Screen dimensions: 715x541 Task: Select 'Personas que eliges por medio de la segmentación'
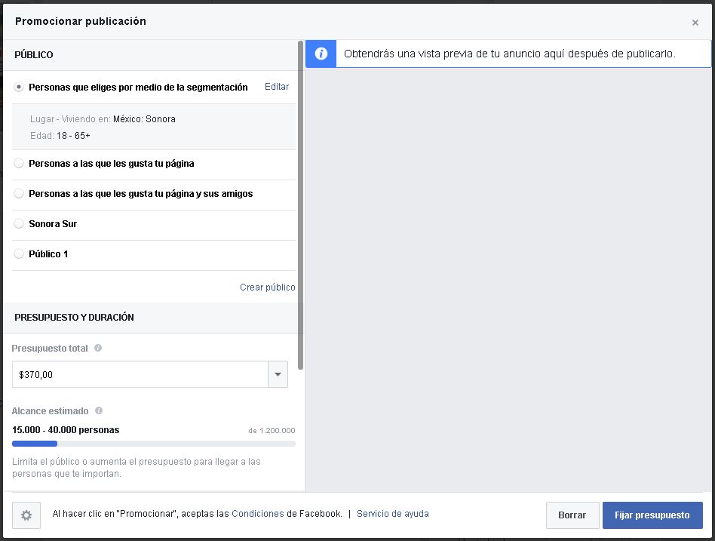19,87
